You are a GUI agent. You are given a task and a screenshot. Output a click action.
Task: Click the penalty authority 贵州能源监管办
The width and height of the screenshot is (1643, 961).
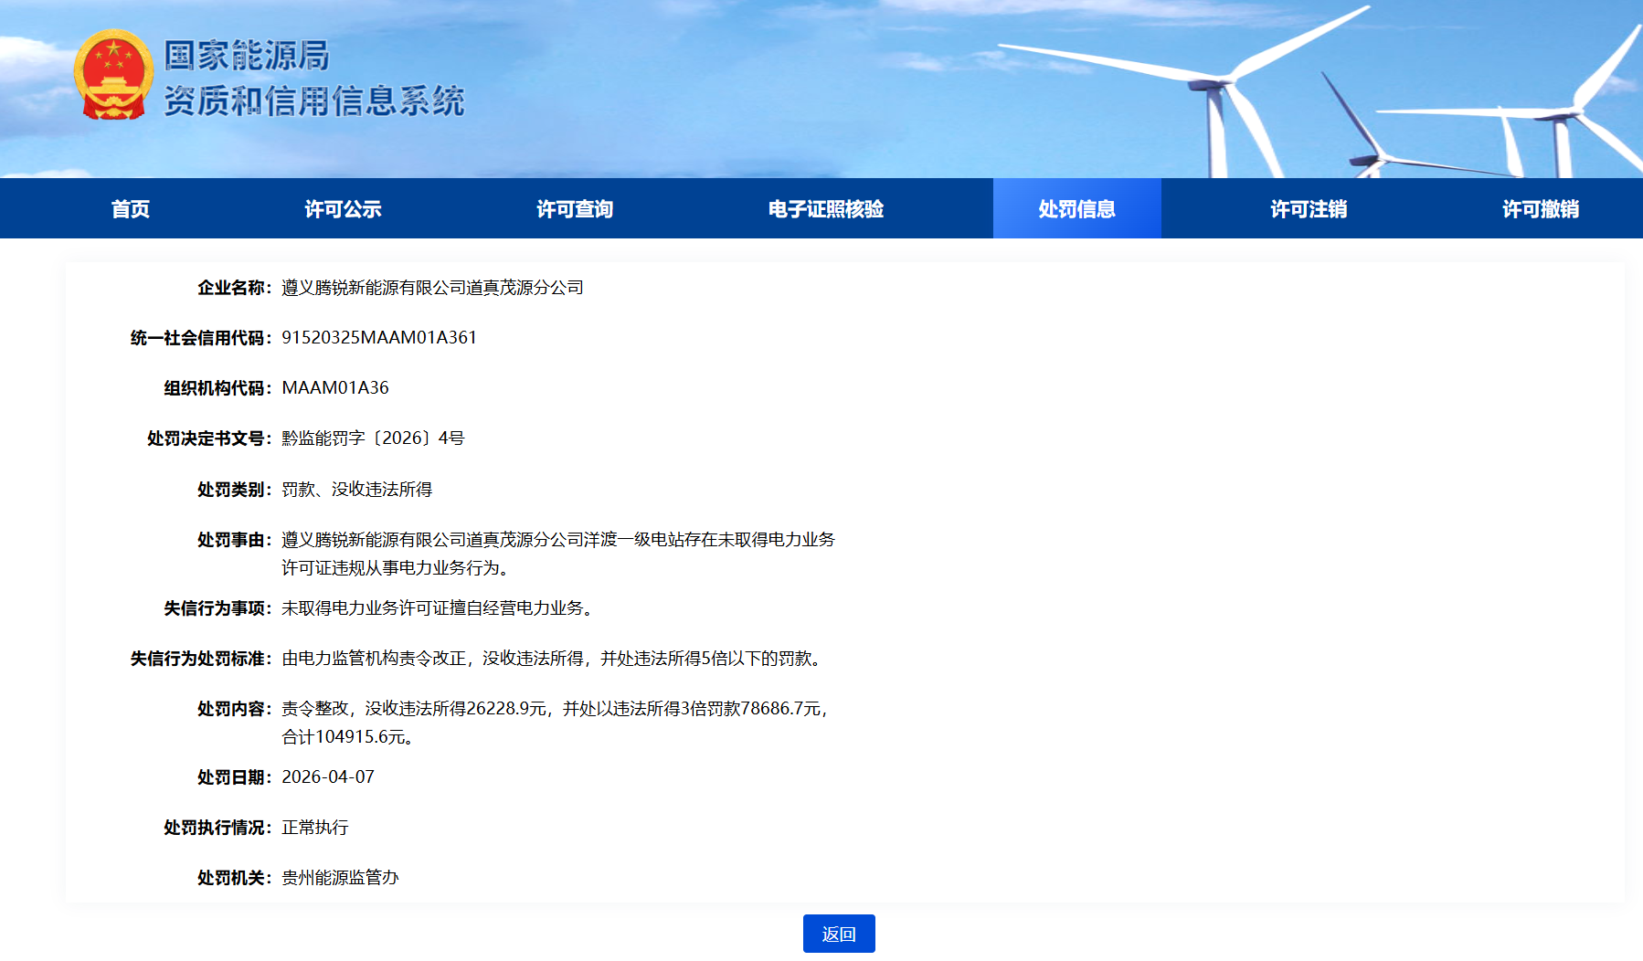pyautogui.click(x=340, y=878)
